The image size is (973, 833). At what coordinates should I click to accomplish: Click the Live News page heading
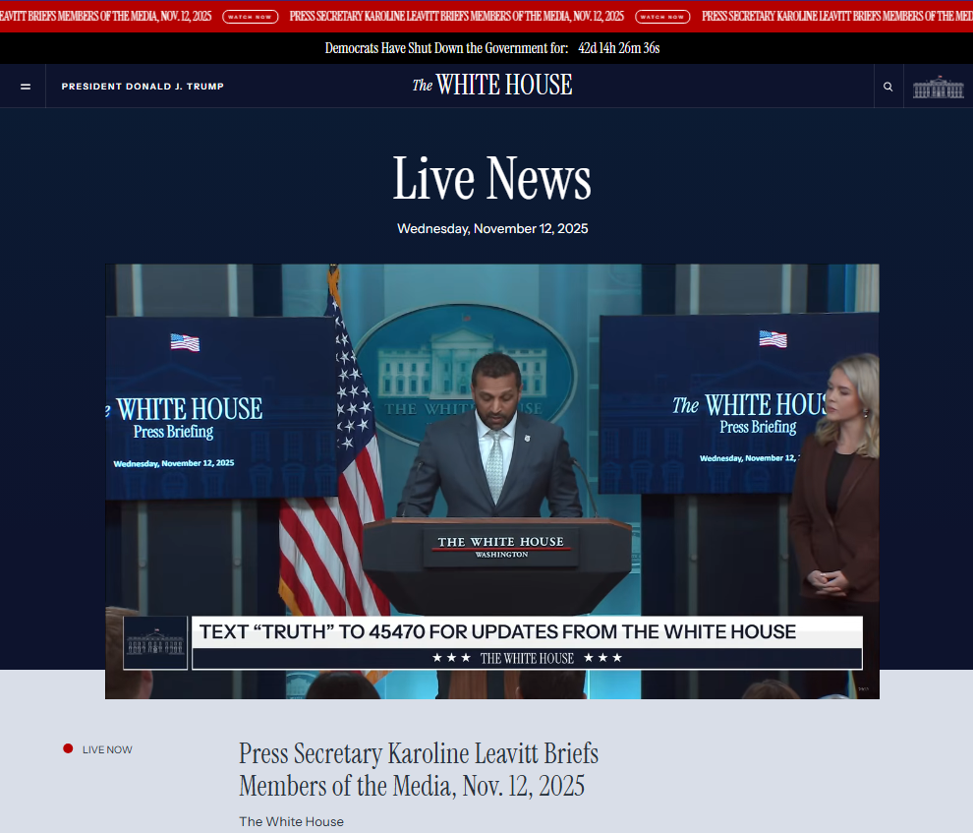pos(491,179)
